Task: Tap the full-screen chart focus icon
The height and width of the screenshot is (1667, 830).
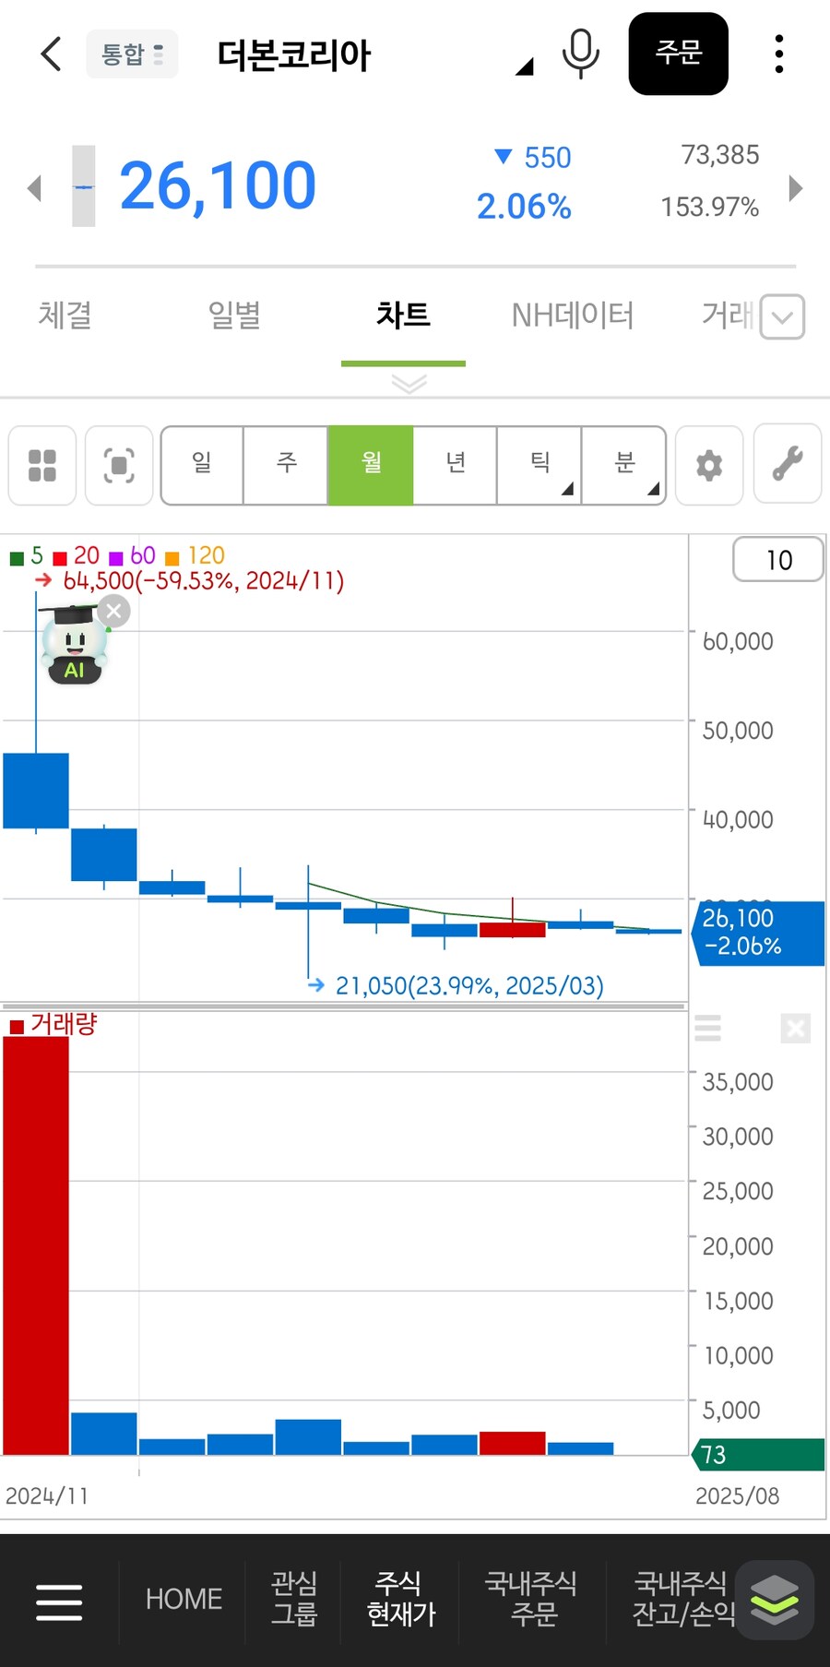Action: click(119, 465)
